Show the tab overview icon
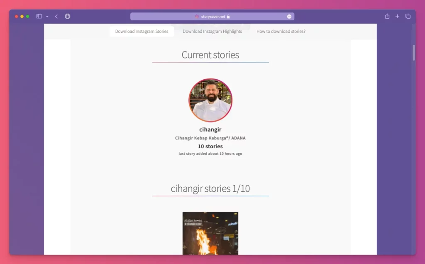 point(408,16)
